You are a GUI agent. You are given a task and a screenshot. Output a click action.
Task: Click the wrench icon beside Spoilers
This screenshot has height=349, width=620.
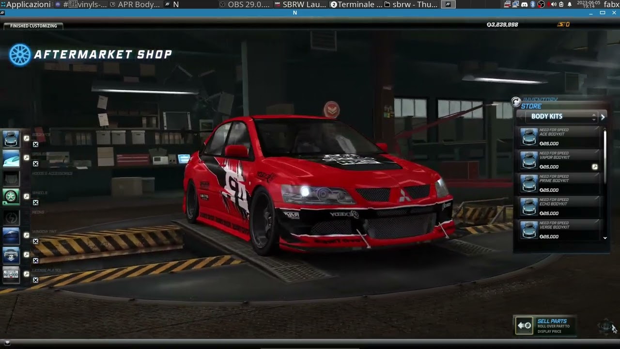[x=26, y=158]
